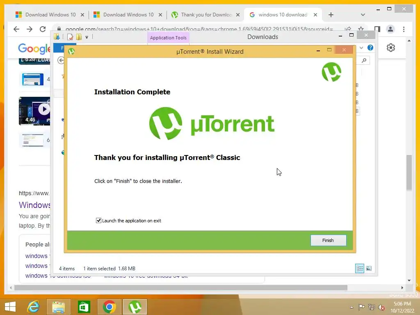Image resolution: width=420 pixels, height=315 pixels.
Task: Click Chrome horizontal scrollbar thumb
Action: 181,288
